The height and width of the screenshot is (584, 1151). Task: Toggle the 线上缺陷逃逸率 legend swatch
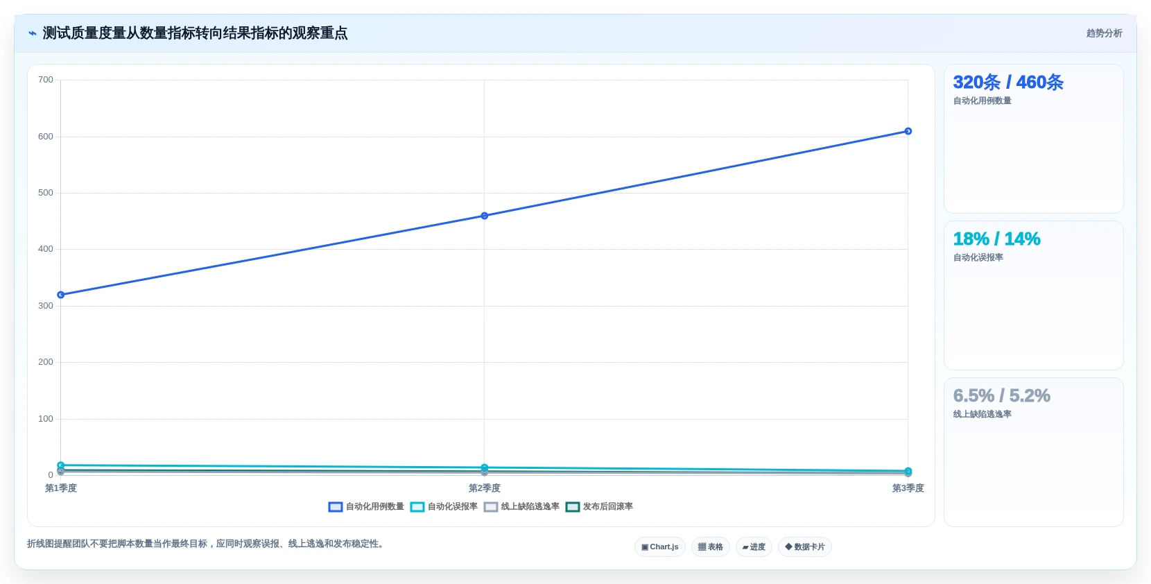(x=491, y=507)
